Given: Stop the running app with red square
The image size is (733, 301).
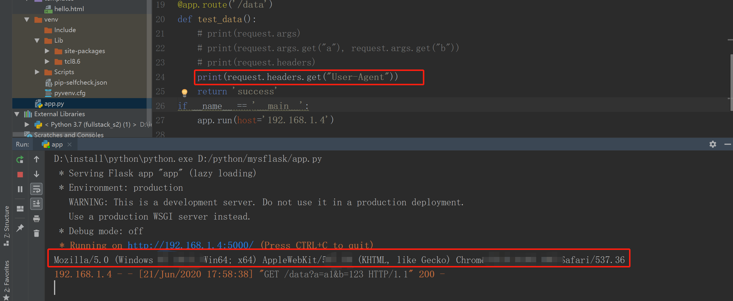Looking at the screenshot, I should pyautogui.click(x=20, y=175).
